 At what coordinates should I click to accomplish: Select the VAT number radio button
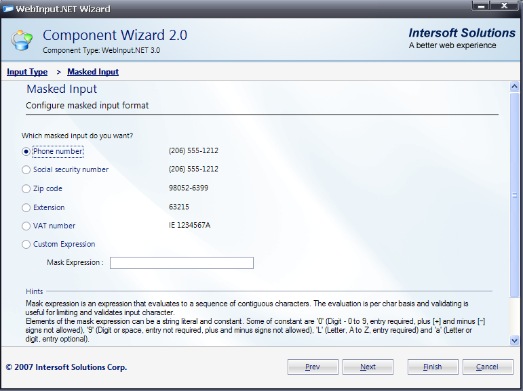[26, 226]
